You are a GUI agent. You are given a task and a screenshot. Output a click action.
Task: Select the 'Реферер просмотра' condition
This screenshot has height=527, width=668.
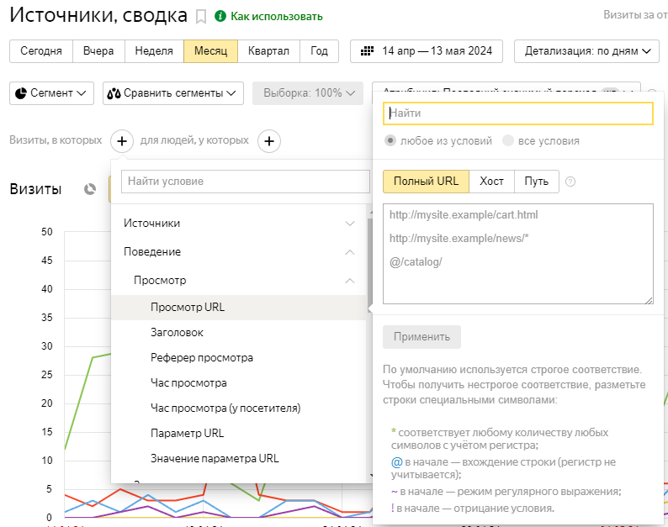pyautogui.click(x=202, y=357)
